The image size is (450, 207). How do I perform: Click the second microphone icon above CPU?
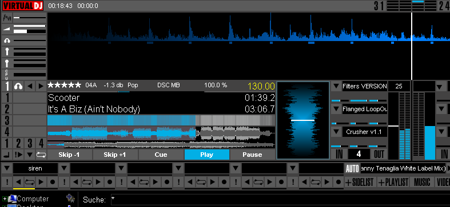pyautogui.click(x=7, y=63)
